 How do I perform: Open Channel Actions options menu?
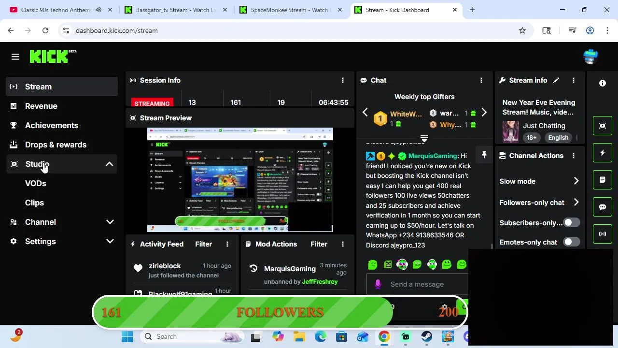(573, 156)
